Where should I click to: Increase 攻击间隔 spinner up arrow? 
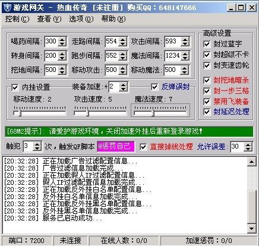pos(185,39)
